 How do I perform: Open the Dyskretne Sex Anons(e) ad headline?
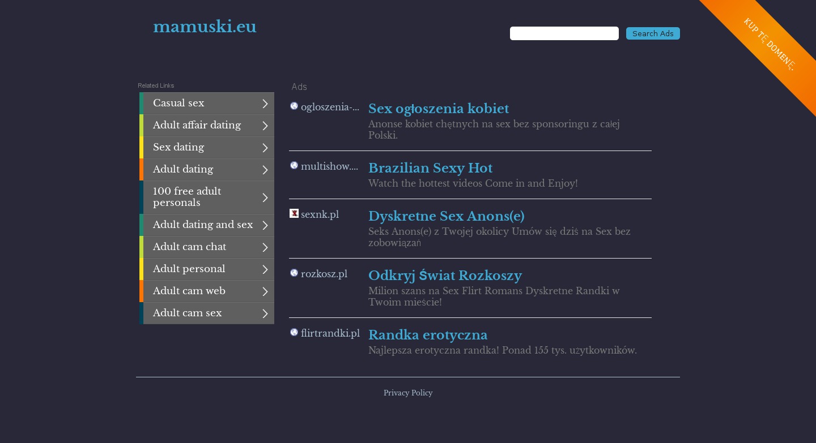pos(447,216)
